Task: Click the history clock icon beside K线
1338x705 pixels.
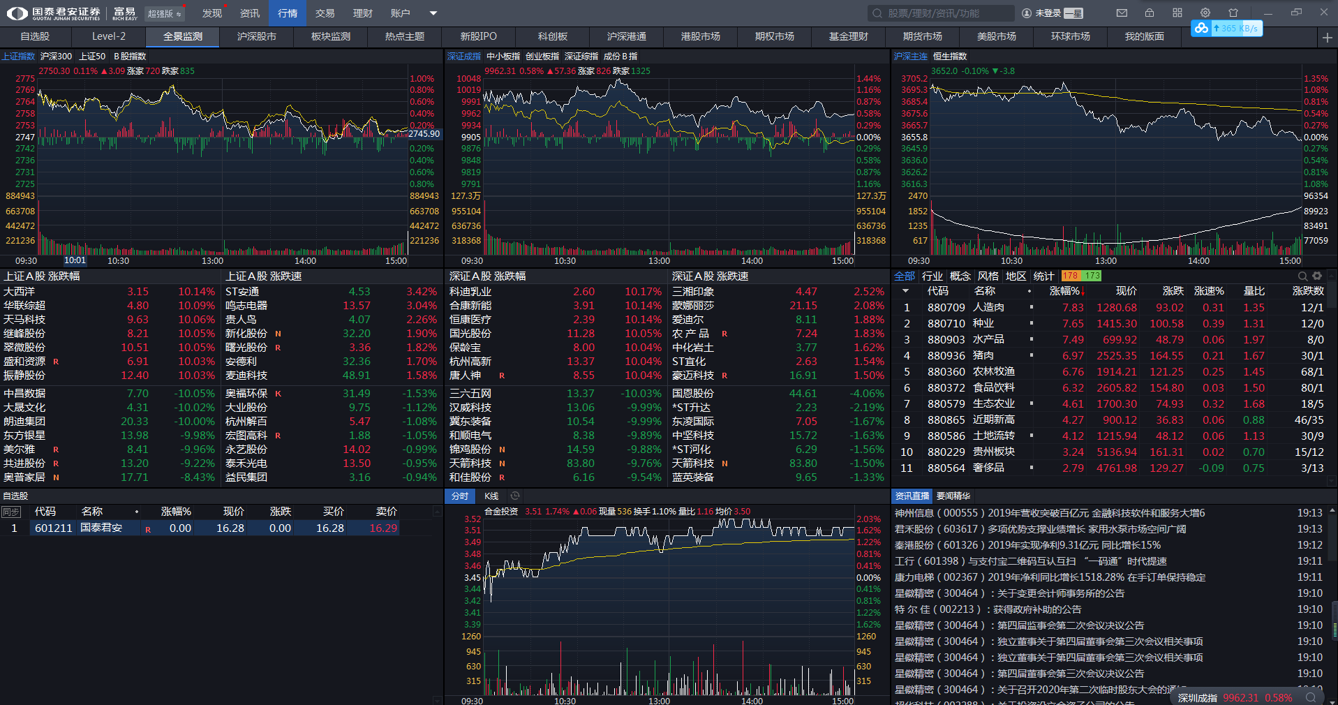Action: point(515,496)
